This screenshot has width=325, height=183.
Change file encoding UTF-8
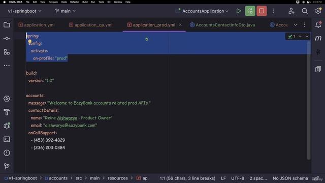click(238, 178)
